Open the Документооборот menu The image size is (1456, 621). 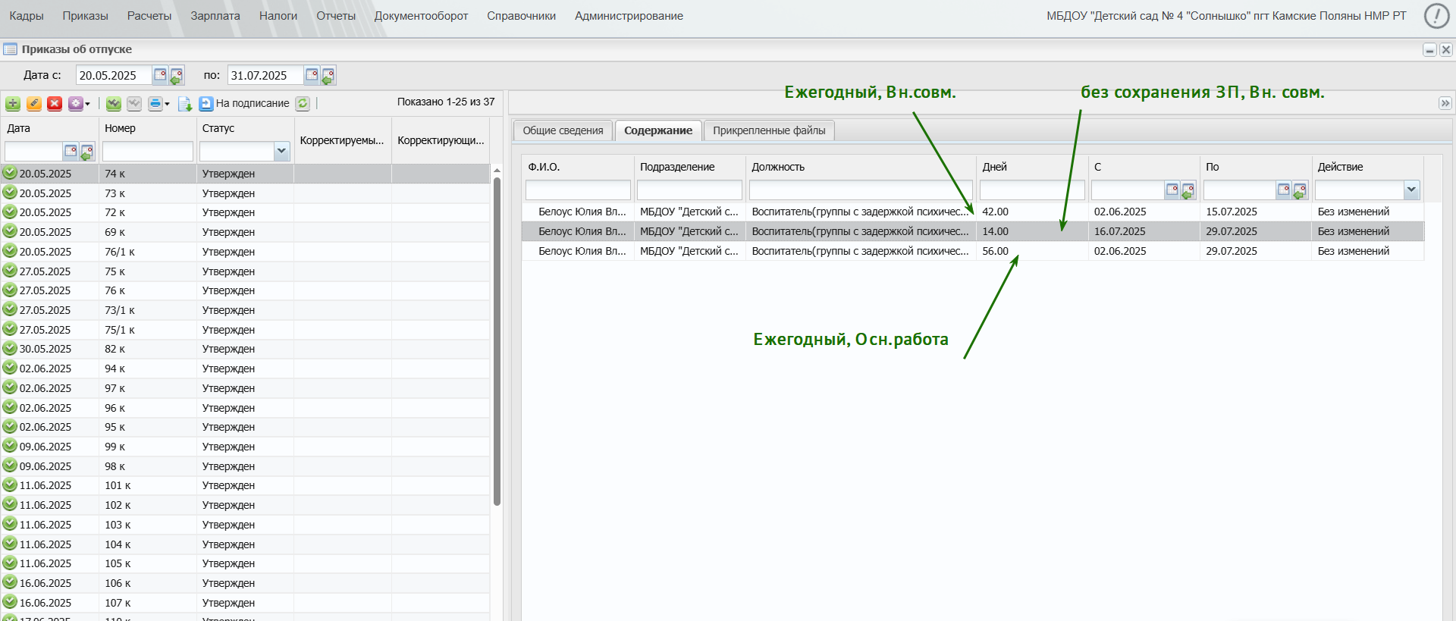(421, 16)
